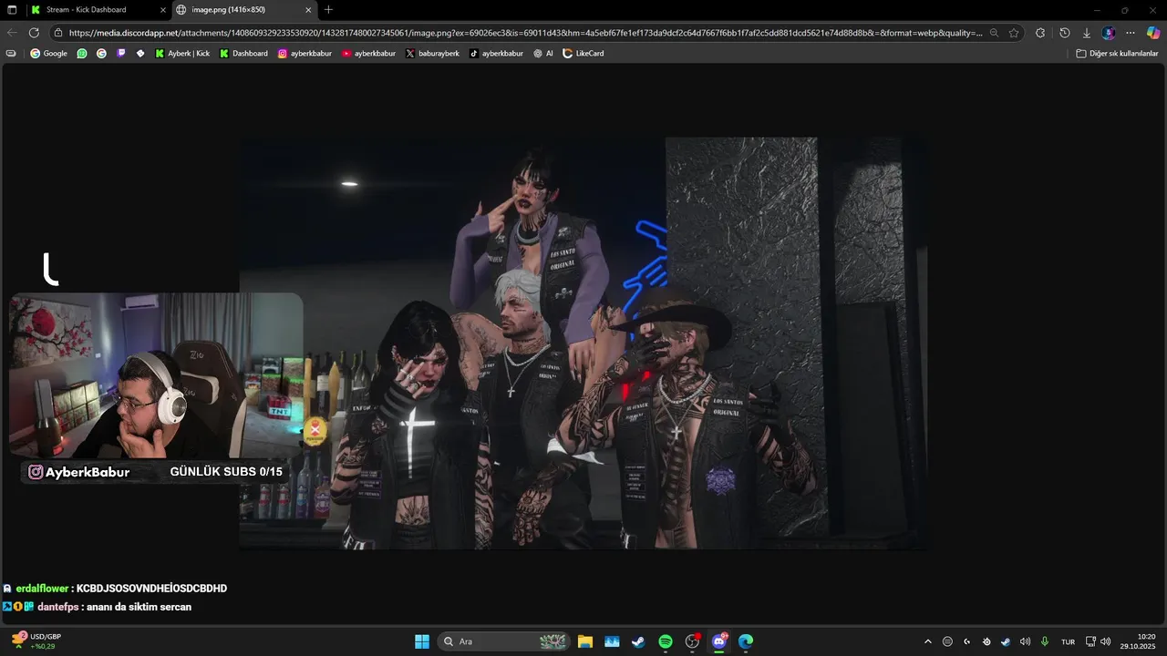Go back to previous page

pyautogui.click(x=12, y=33)
